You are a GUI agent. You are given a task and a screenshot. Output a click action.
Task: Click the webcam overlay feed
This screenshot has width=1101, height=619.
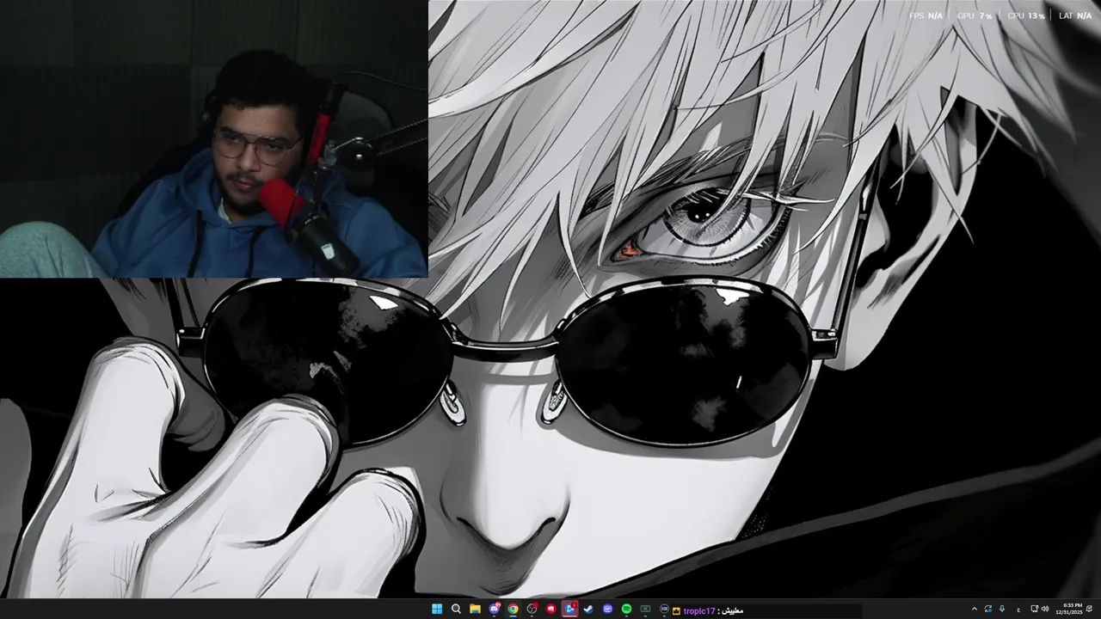pos(213,138)
